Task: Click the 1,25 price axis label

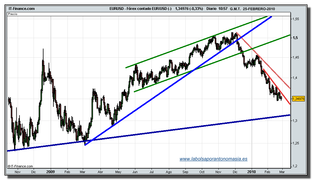Action: (295, 143)
